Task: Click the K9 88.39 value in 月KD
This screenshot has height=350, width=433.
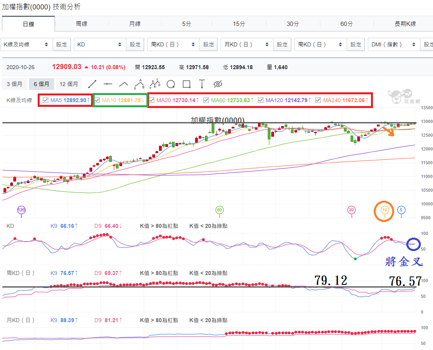Action: [x=67, y=321]
